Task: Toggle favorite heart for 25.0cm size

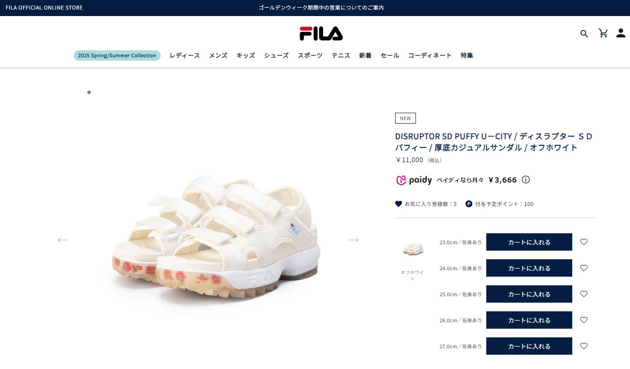Action: click(x=584, y=294)
